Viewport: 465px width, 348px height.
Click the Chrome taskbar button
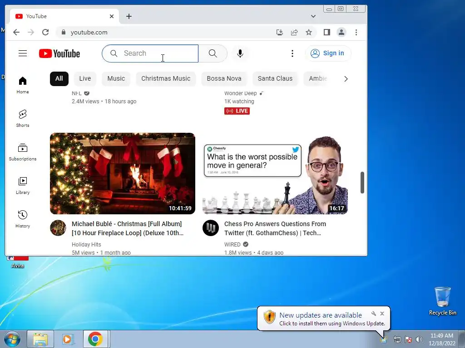click(95, 339)
